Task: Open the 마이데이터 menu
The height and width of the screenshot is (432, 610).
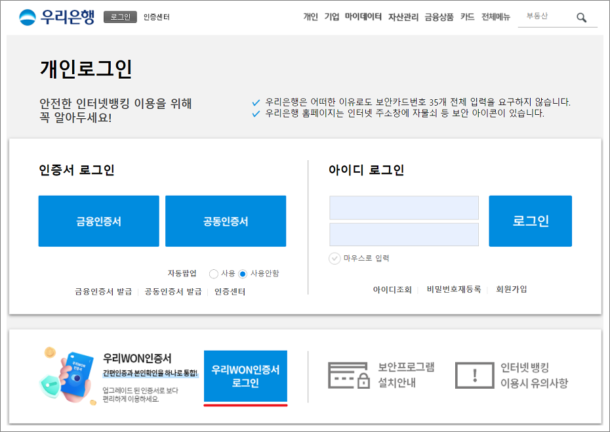Action: 363,17
